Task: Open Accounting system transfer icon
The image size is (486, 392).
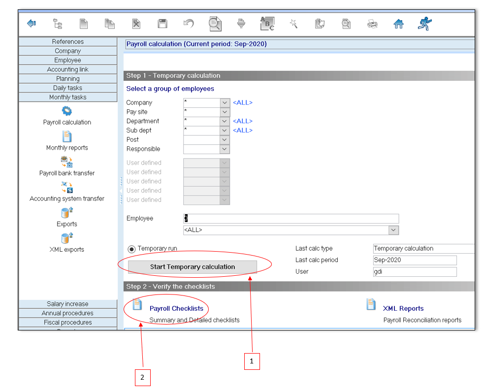Action: click(67, 187)
